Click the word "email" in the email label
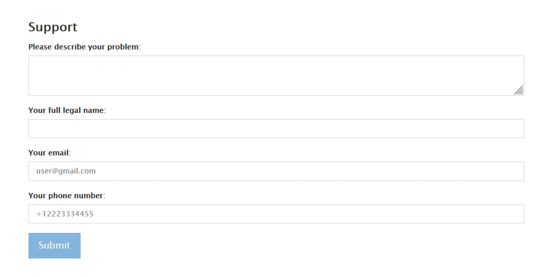 pos(58,153)
